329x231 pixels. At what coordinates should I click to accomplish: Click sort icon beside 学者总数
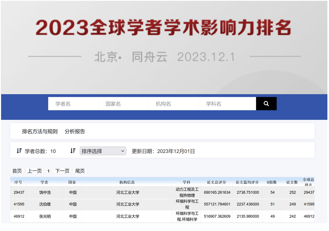[19, 151]
